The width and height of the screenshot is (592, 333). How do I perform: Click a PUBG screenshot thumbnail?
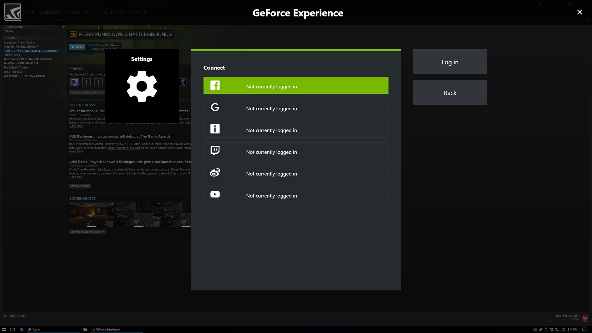tap(92, 214)
